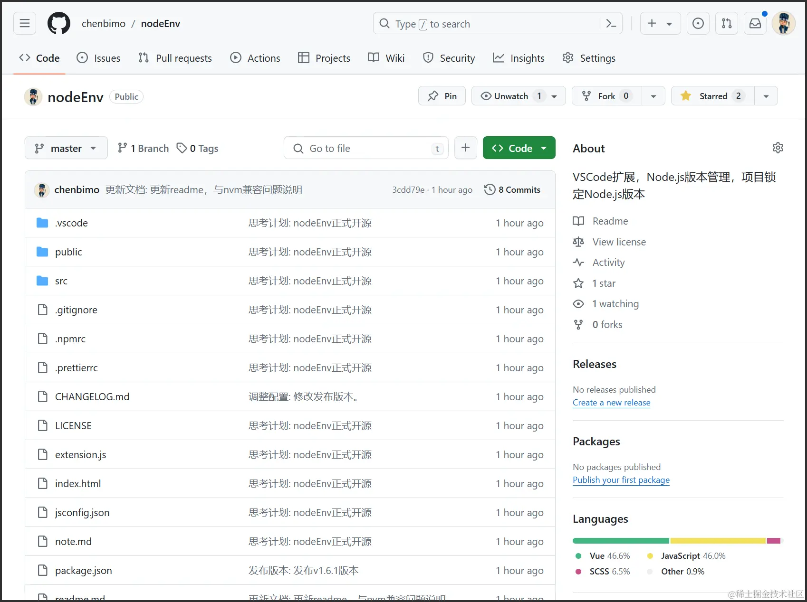Viewport: 807px width, 602px height.
Task: Open the Pull requests tab
Action: click(x=175, y=58)
